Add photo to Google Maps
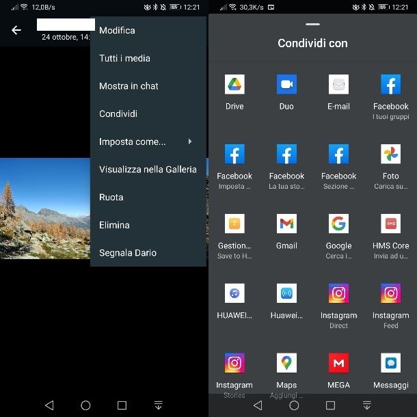 click(286, 363)
